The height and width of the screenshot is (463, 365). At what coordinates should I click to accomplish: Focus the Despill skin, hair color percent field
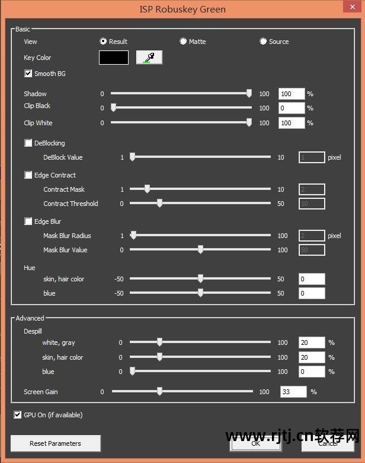[312, 357]
